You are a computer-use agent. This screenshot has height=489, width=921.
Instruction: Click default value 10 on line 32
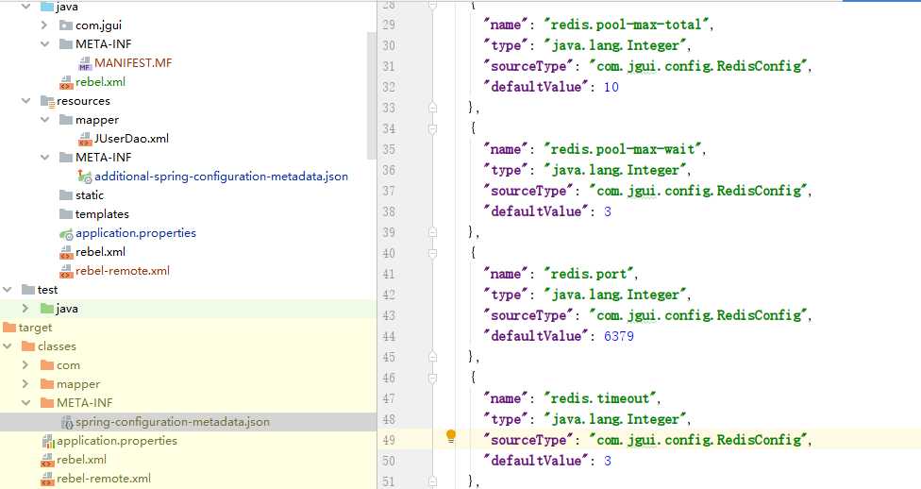pos(611,87)
